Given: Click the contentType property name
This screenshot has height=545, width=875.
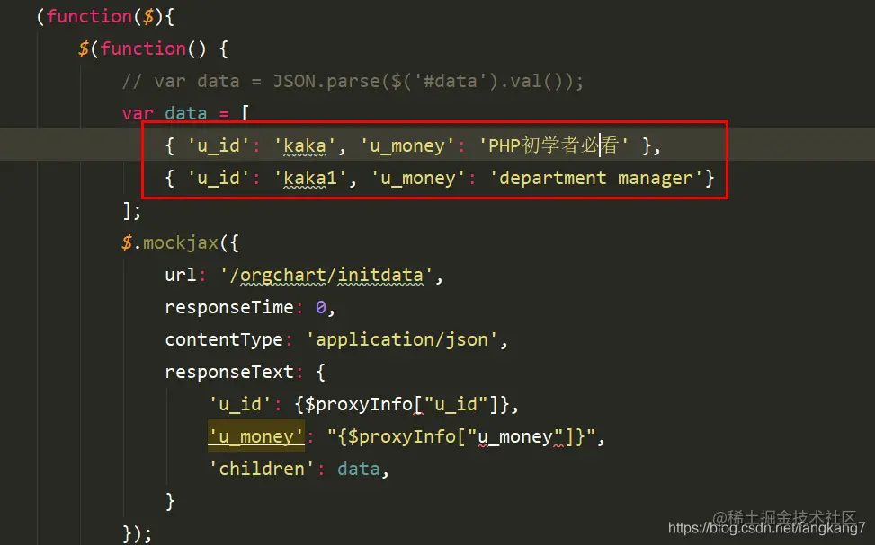Looking at the screenshot, I should click(224, 339).
